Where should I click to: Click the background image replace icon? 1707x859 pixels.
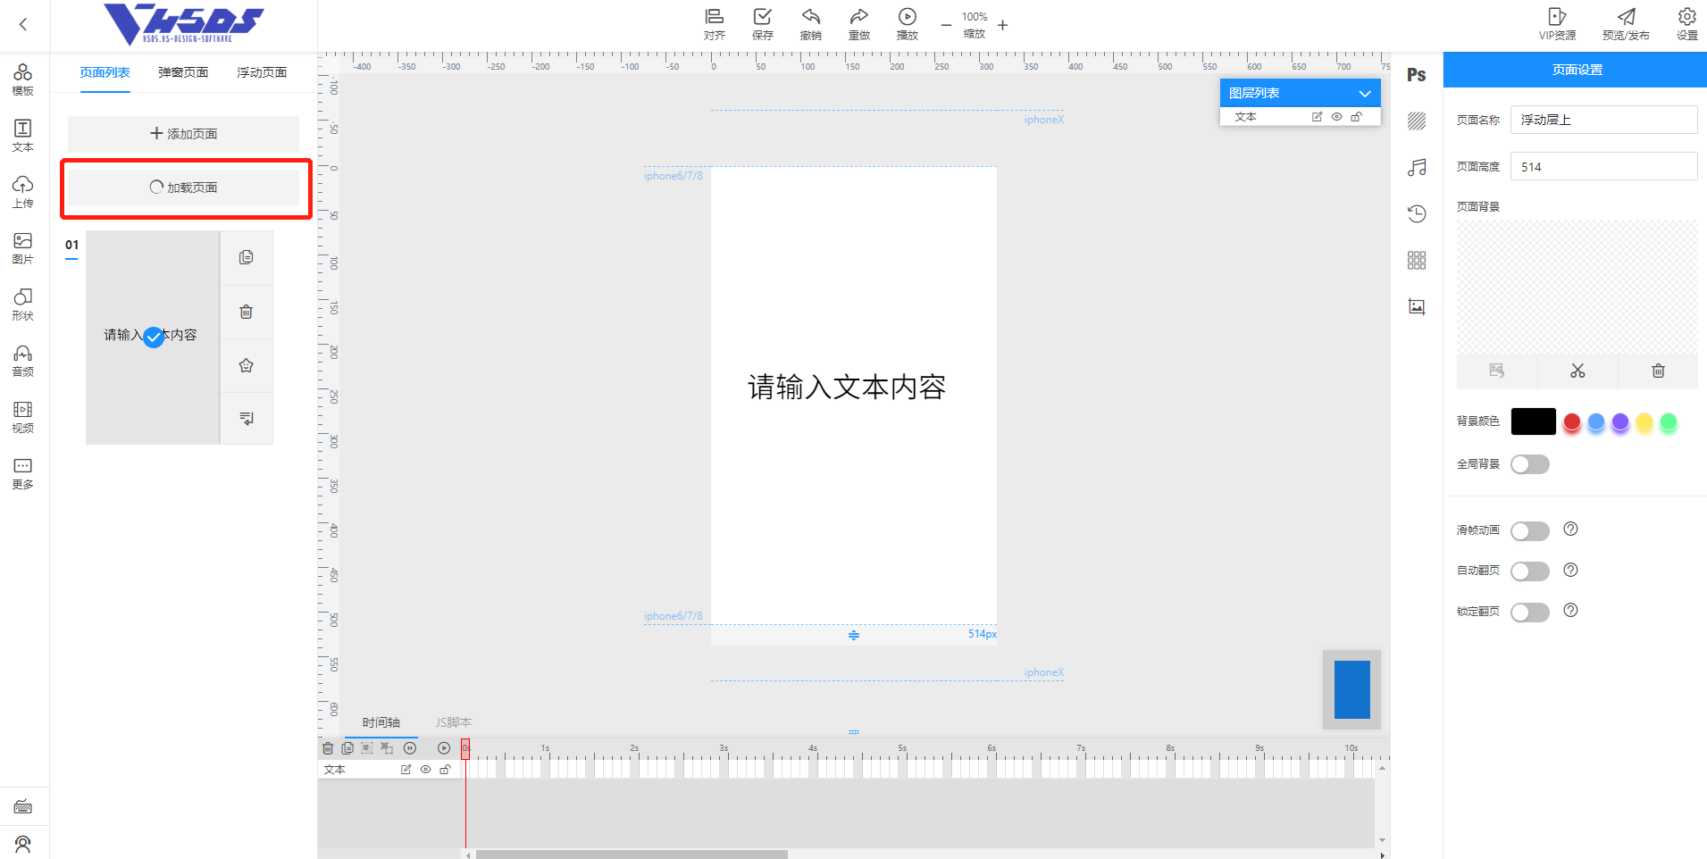click(x=1497, y=371)
